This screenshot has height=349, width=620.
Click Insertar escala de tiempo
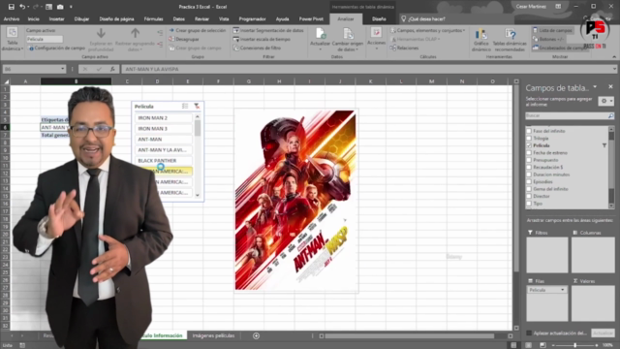pos(262,39)
